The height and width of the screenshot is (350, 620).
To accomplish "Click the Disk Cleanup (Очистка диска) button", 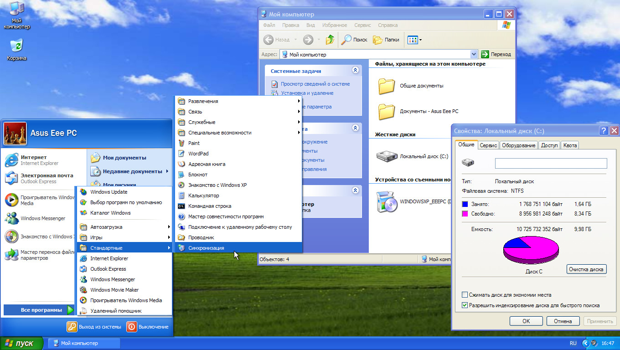I will coord(586,269).
